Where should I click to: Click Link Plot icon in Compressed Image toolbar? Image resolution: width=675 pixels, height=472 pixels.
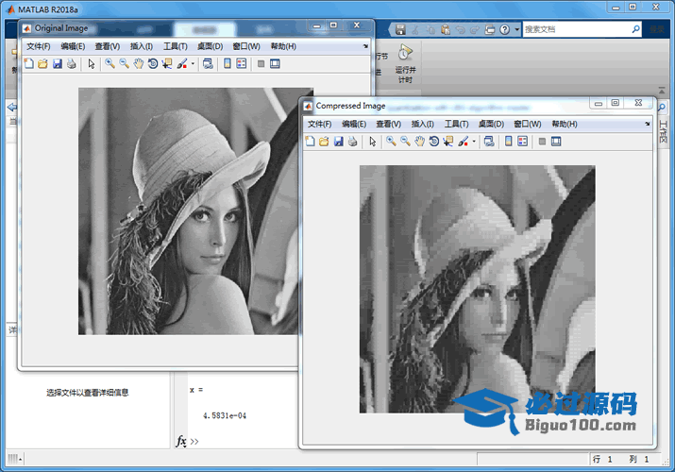click(489, 141)
